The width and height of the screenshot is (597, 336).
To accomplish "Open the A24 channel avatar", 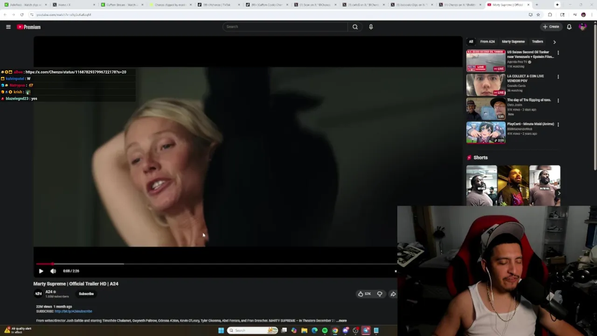I will click(38, 294).
